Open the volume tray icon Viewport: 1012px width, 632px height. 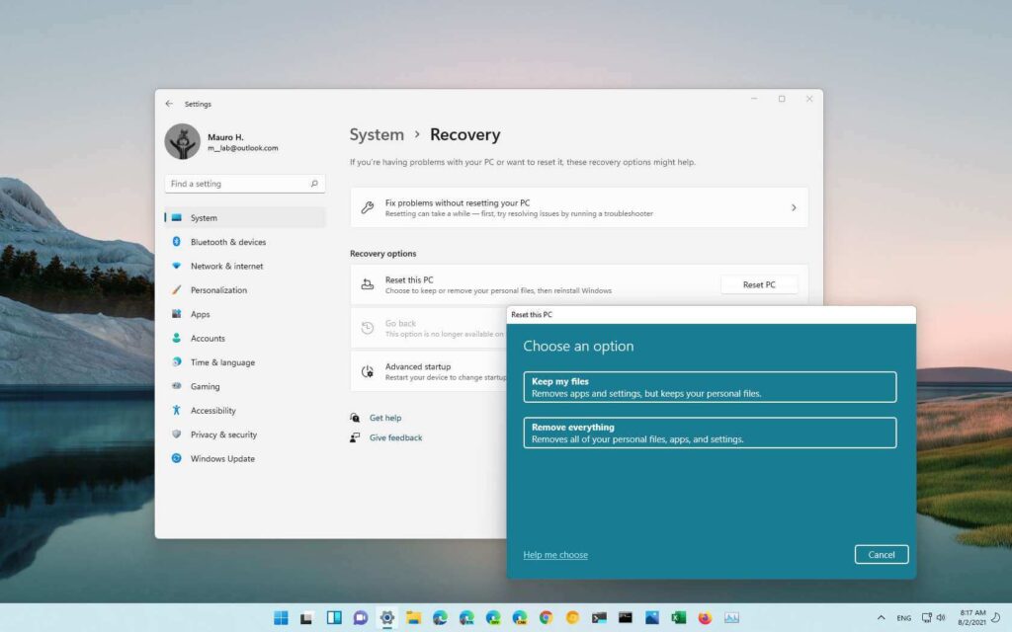click(x=941, y=618)
